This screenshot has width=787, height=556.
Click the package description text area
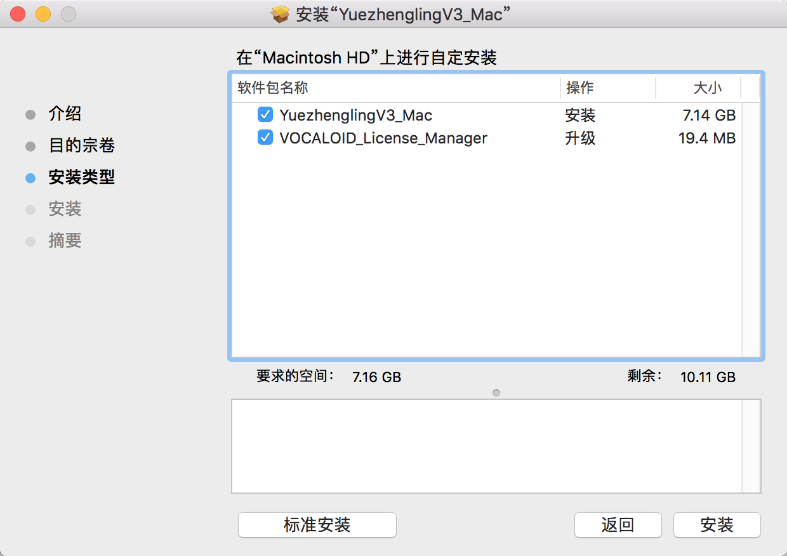(487, 446)
